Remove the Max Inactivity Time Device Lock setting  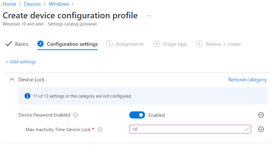tap(261, 129)
